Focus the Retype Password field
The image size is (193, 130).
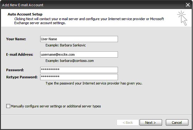[x=79, y=77]
